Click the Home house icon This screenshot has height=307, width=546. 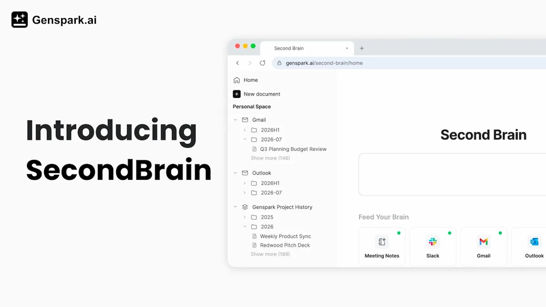[x=236, y=80]
